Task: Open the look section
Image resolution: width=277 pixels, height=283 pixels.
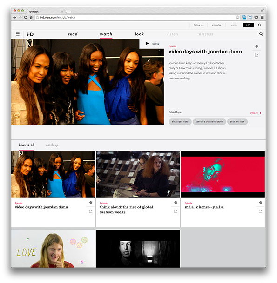Action: [139, 34]
